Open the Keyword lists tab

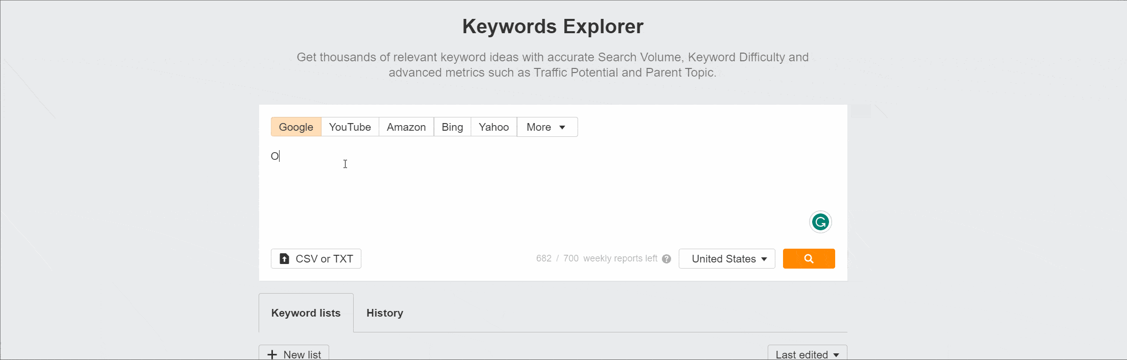point(306,313)
